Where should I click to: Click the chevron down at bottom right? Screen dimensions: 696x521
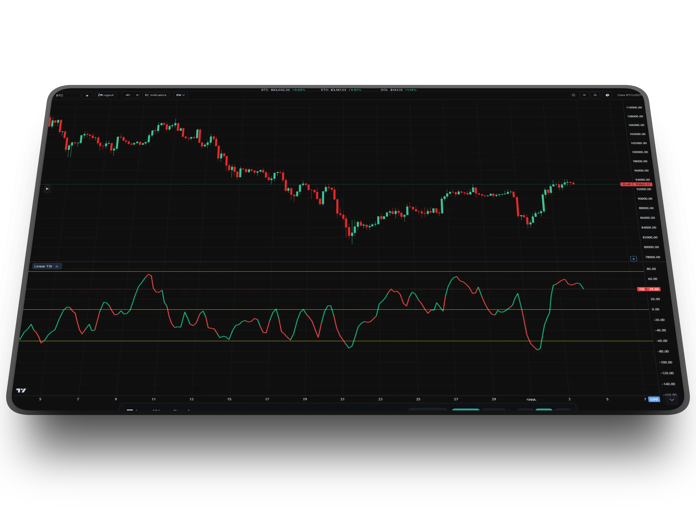point(672,400)
